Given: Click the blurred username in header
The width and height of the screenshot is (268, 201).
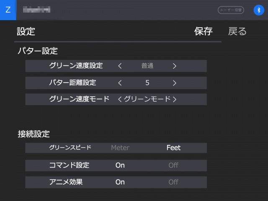Looking at the screenshot, I should [36, 10].
